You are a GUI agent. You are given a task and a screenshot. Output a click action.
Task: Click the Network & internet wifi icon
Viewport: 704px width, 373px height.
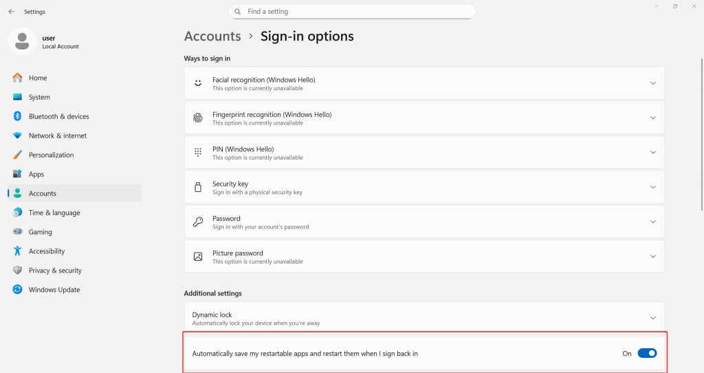pyautogui.click(x=18, y=136)
